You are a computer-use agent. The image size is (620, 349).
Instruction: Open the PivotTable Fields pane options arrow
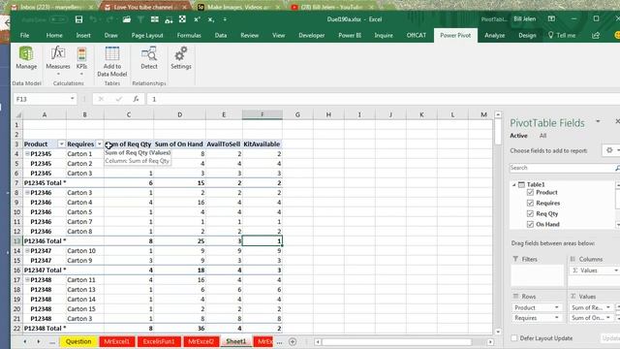[599, 121]
